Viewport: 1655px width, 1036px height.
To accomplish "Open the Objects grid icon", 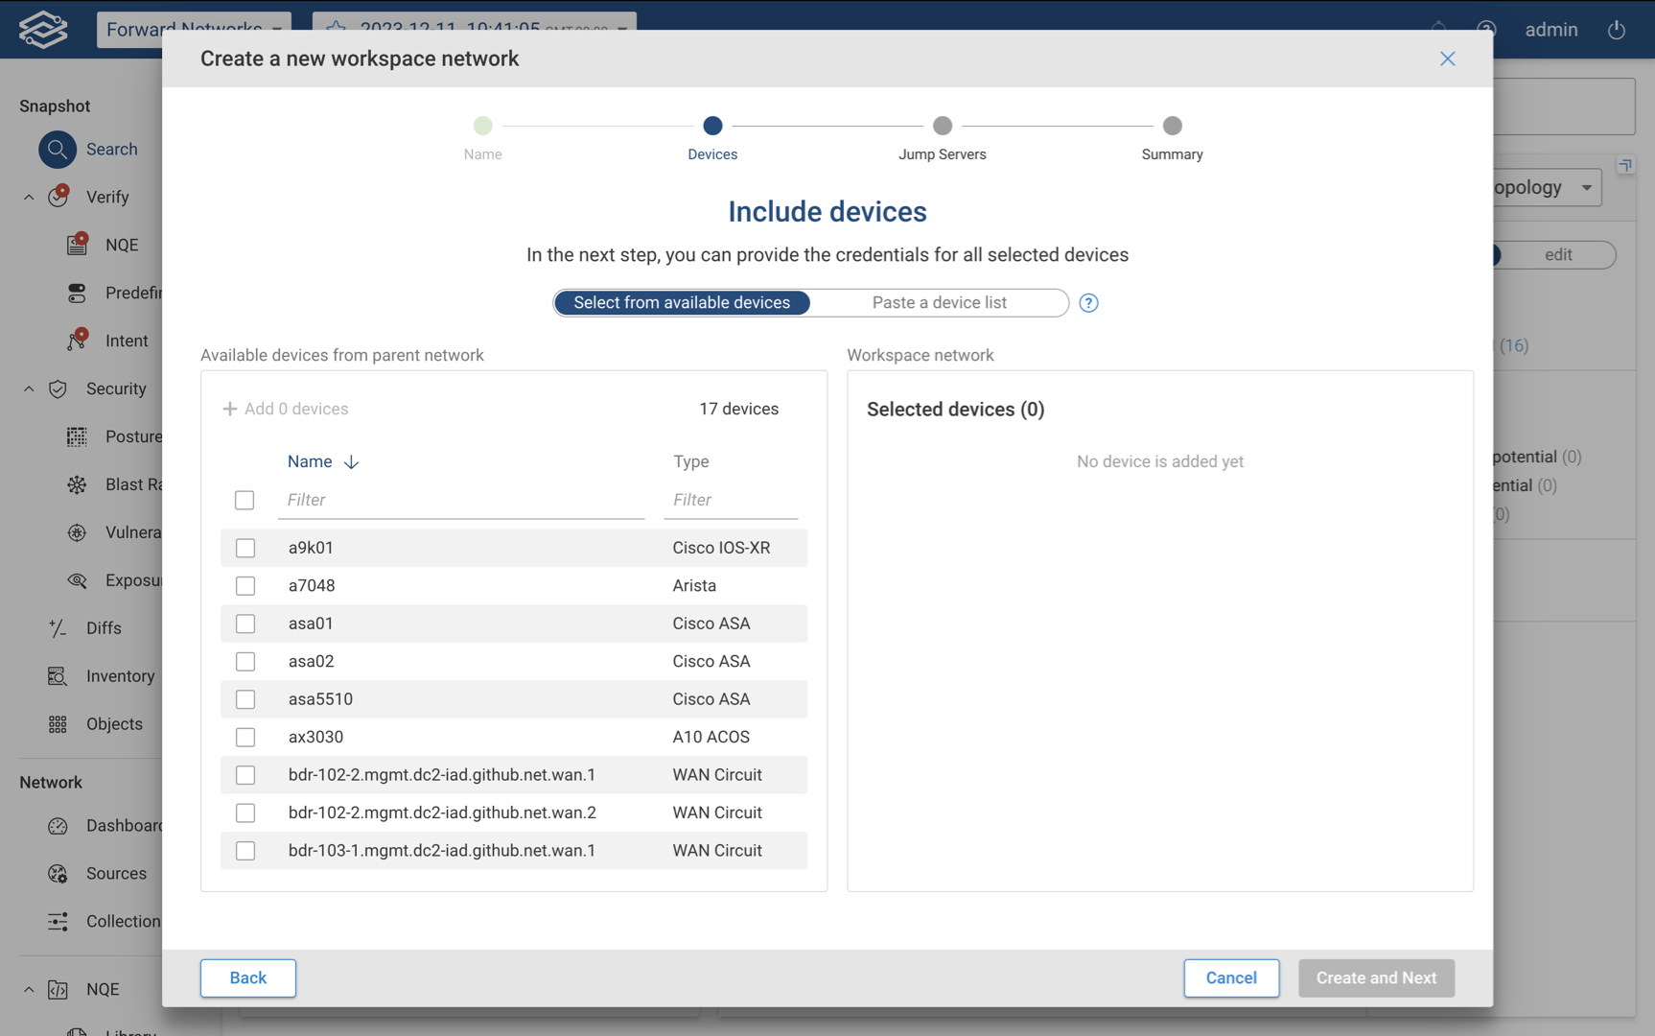I will (x=58, y=724).
